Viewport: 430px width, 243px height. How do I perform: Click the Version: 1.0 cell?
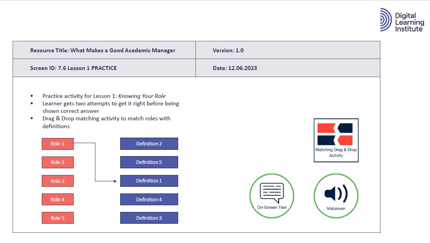click(288, 50)
